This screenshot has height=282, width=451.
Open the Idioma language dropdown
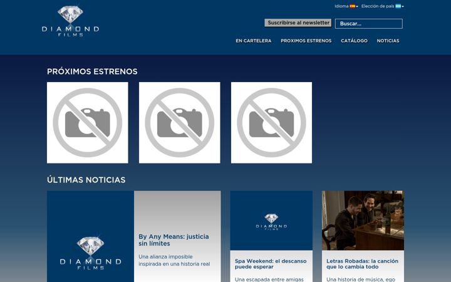[346, 6]
